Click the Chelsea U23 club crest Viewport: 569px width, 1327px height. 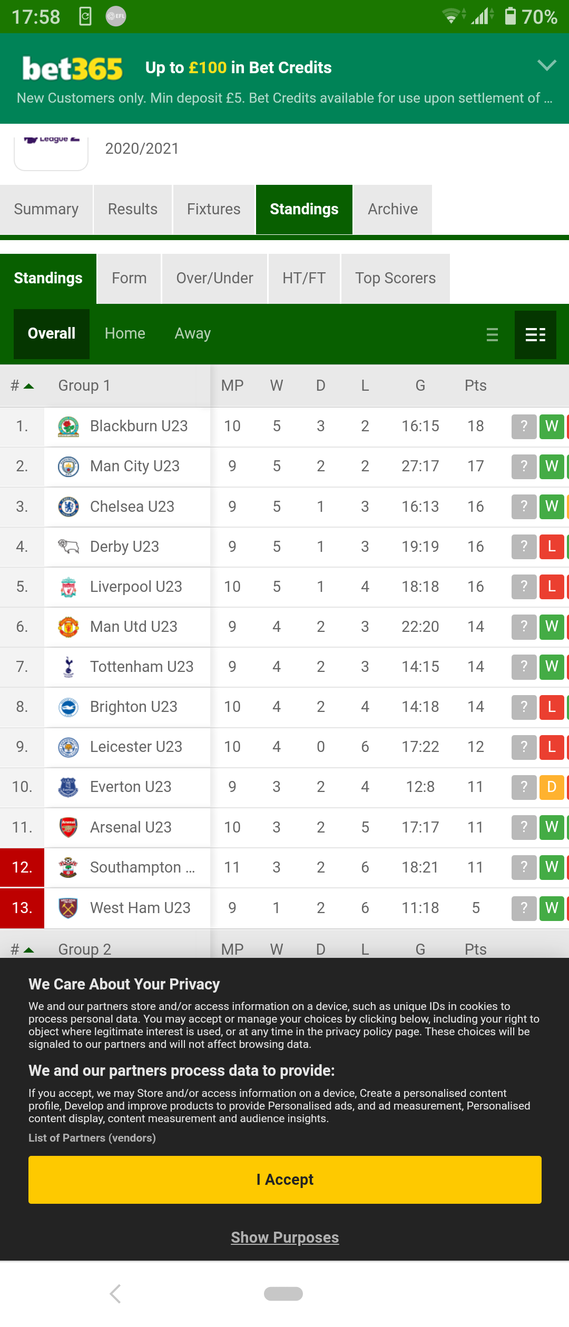click(68, 507)
